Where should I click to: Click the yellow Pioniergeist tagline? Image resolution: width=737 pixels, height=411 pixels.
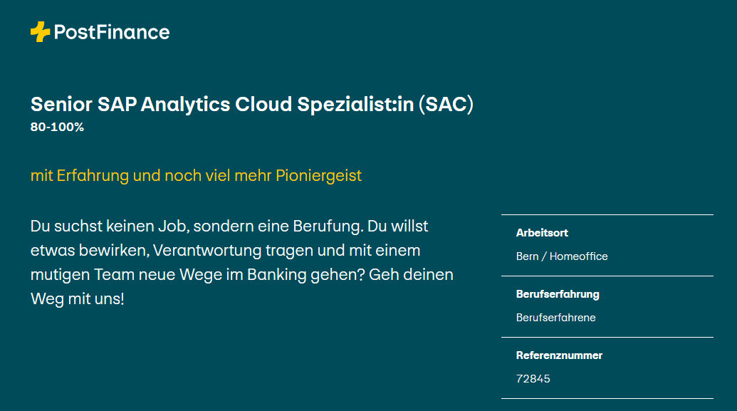(x=196, y=175)
